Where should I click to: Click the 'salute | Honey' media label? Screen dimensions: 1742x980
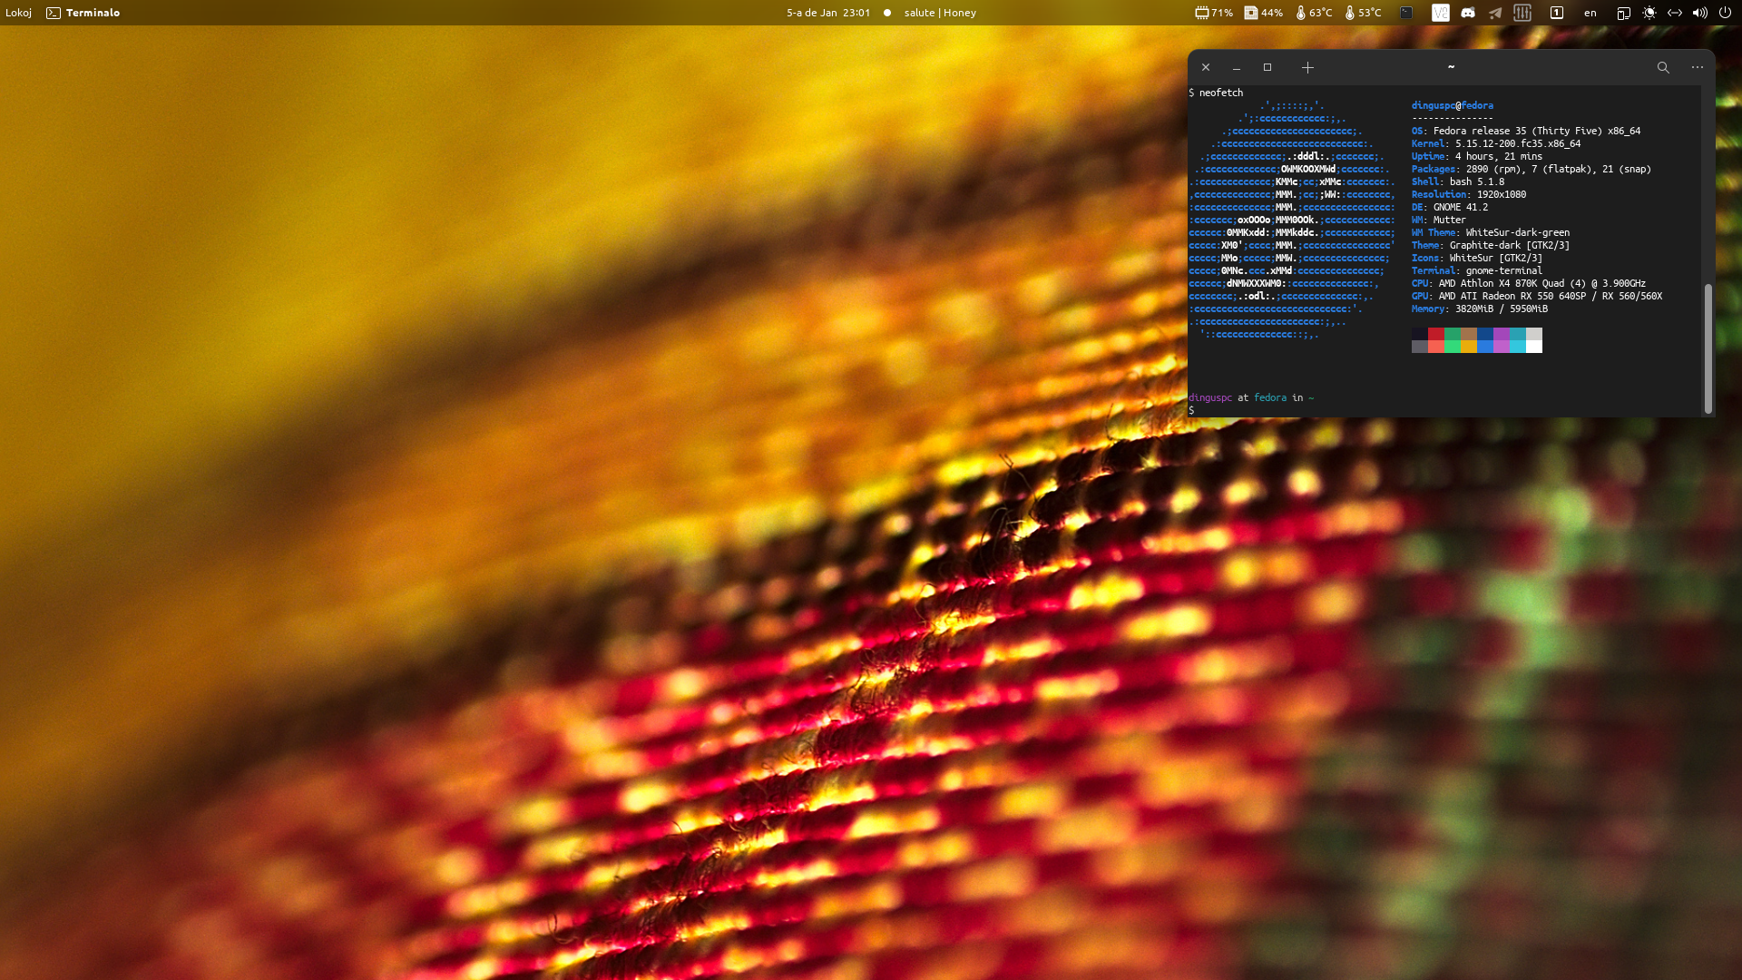point(940,13)
